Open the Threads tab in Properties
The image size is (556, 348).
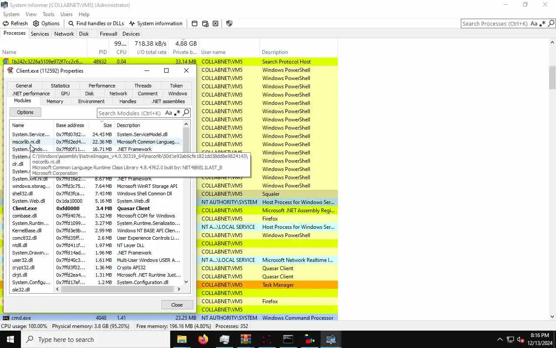click(x=143, y=86)
